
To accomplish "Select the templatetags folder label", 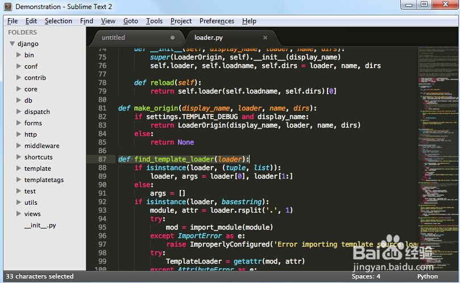I will click(44, 180).
